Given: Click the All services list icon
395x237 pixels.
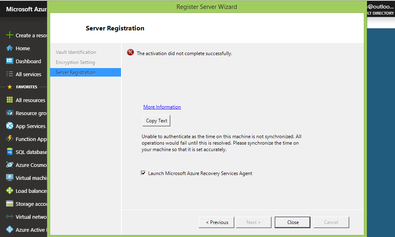Looking at the screenshot, I should pos(10,74).
